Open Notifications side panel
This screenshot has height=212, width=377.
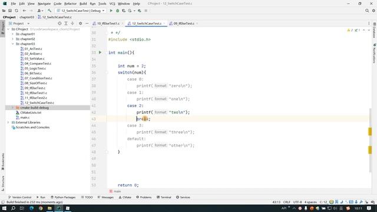coord(375,53)
